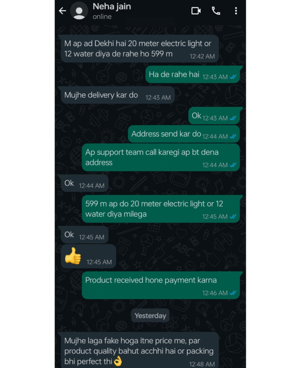Tap the outgoing Ok message at 12:43 AM

coord(214,116)
